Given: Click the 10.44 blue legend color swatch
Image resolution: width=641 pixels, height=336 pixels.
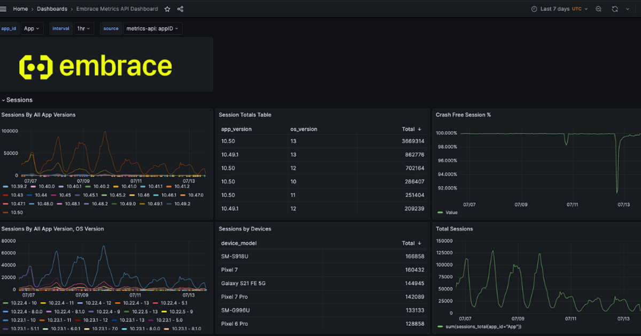Looking at the screenshot, I should tap(30, 195).
